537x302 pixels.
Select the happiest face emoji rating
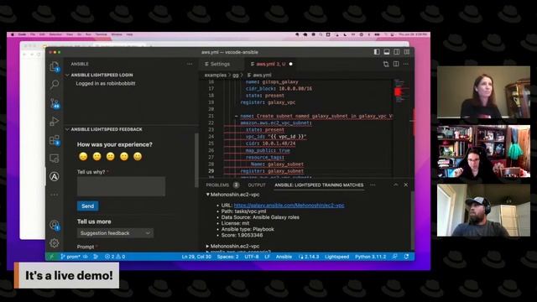pyautogui.click(x=138, y=157)
